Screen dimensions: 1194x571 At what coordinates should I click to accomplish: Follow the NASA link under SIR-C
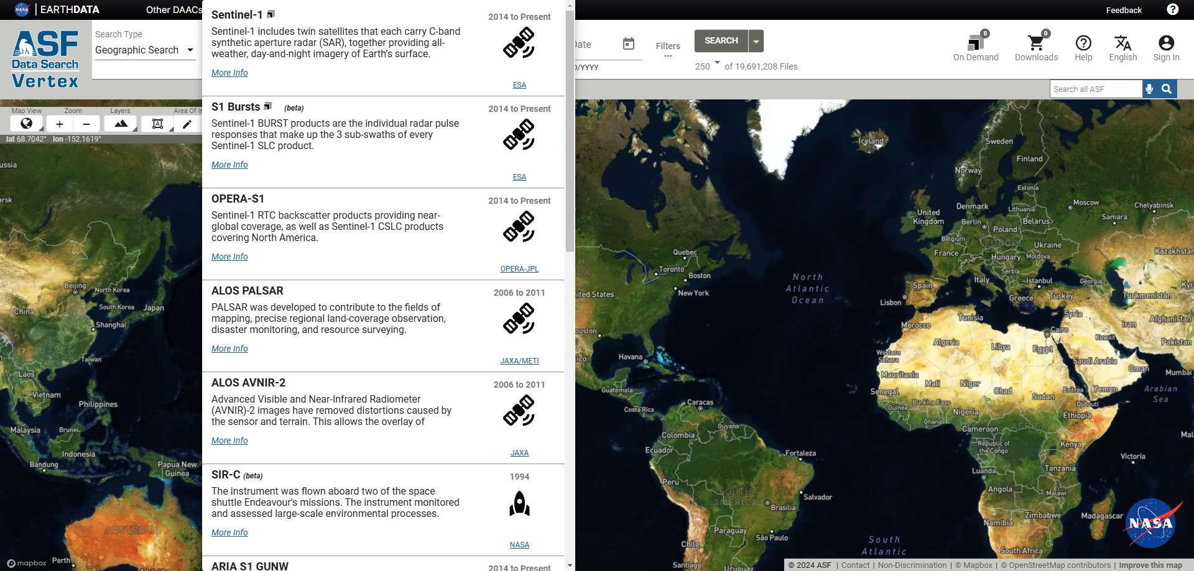(x=519, y=545)
